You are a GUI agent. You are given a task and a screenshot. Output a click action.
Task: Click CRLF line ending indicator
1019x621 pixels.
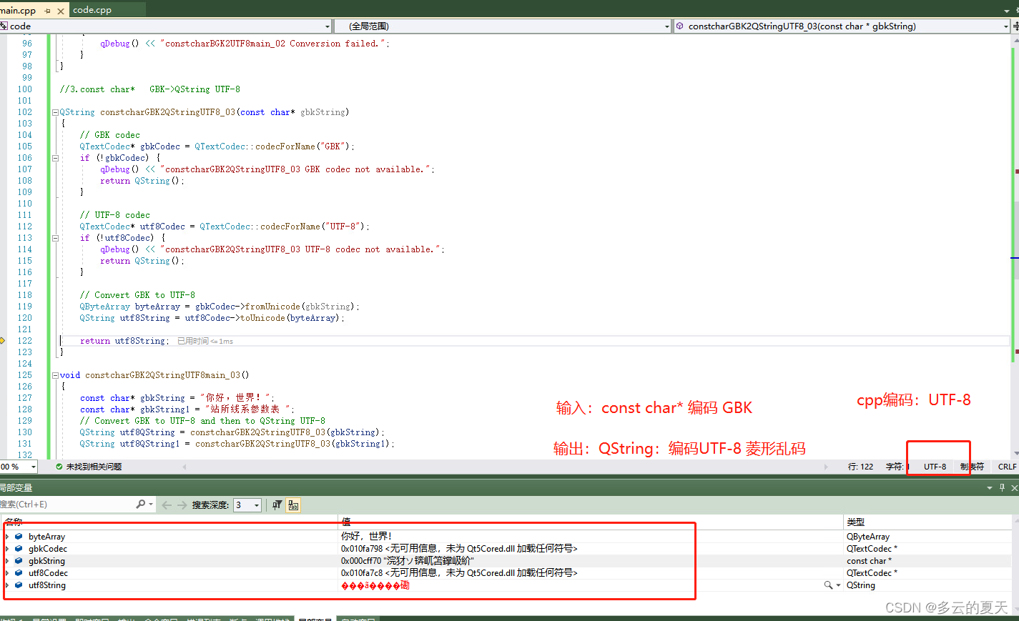(x=1007, y=467)
